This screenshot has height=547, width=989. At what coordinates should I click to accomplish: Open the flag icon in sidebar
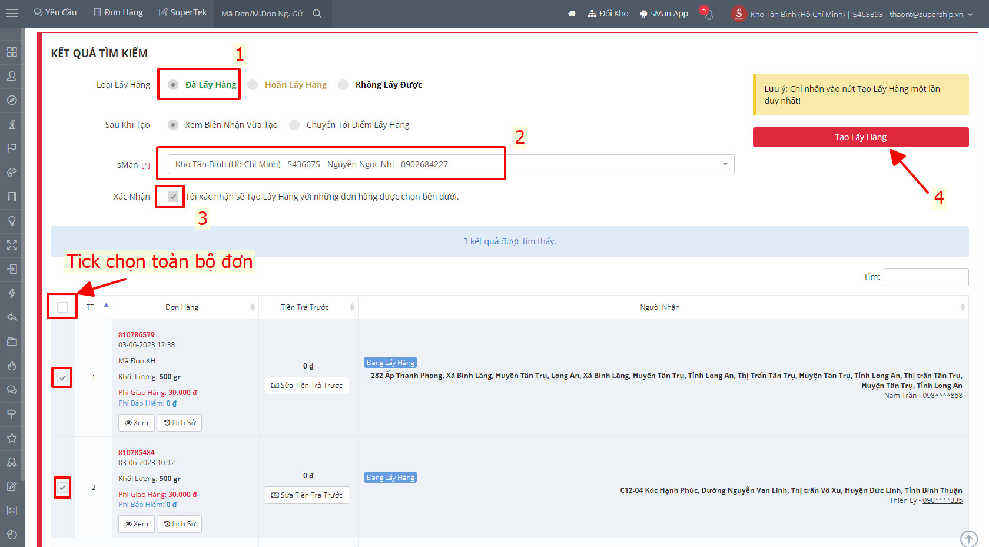coord(12,148)
